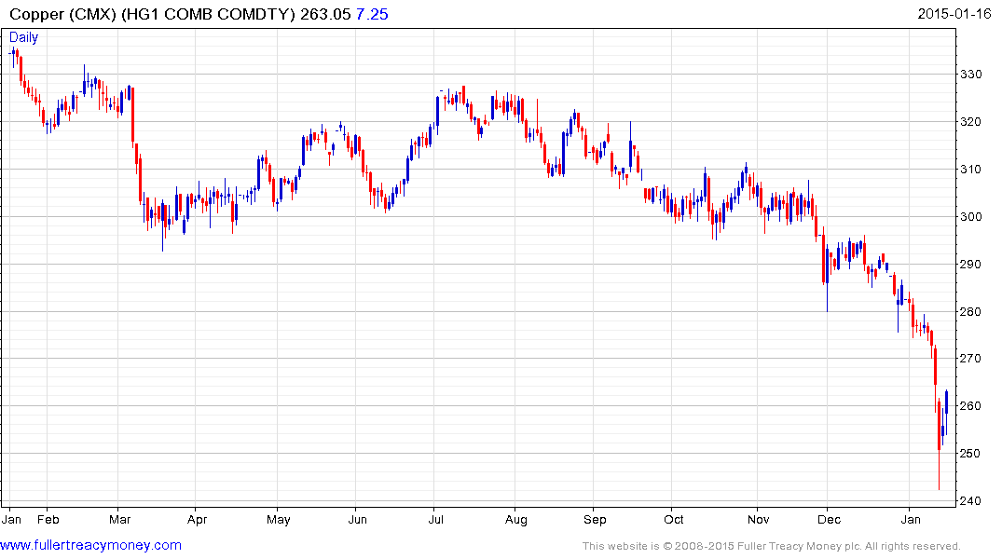Click the 270 price axis label

pyautogui.click(x=971, y=359)
